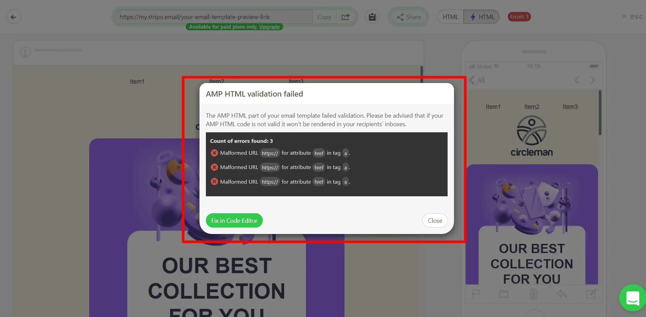Open the preview link export icon

(345, 17)
